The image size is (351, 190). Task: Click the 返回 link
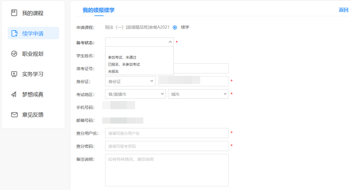coord(343,10)
